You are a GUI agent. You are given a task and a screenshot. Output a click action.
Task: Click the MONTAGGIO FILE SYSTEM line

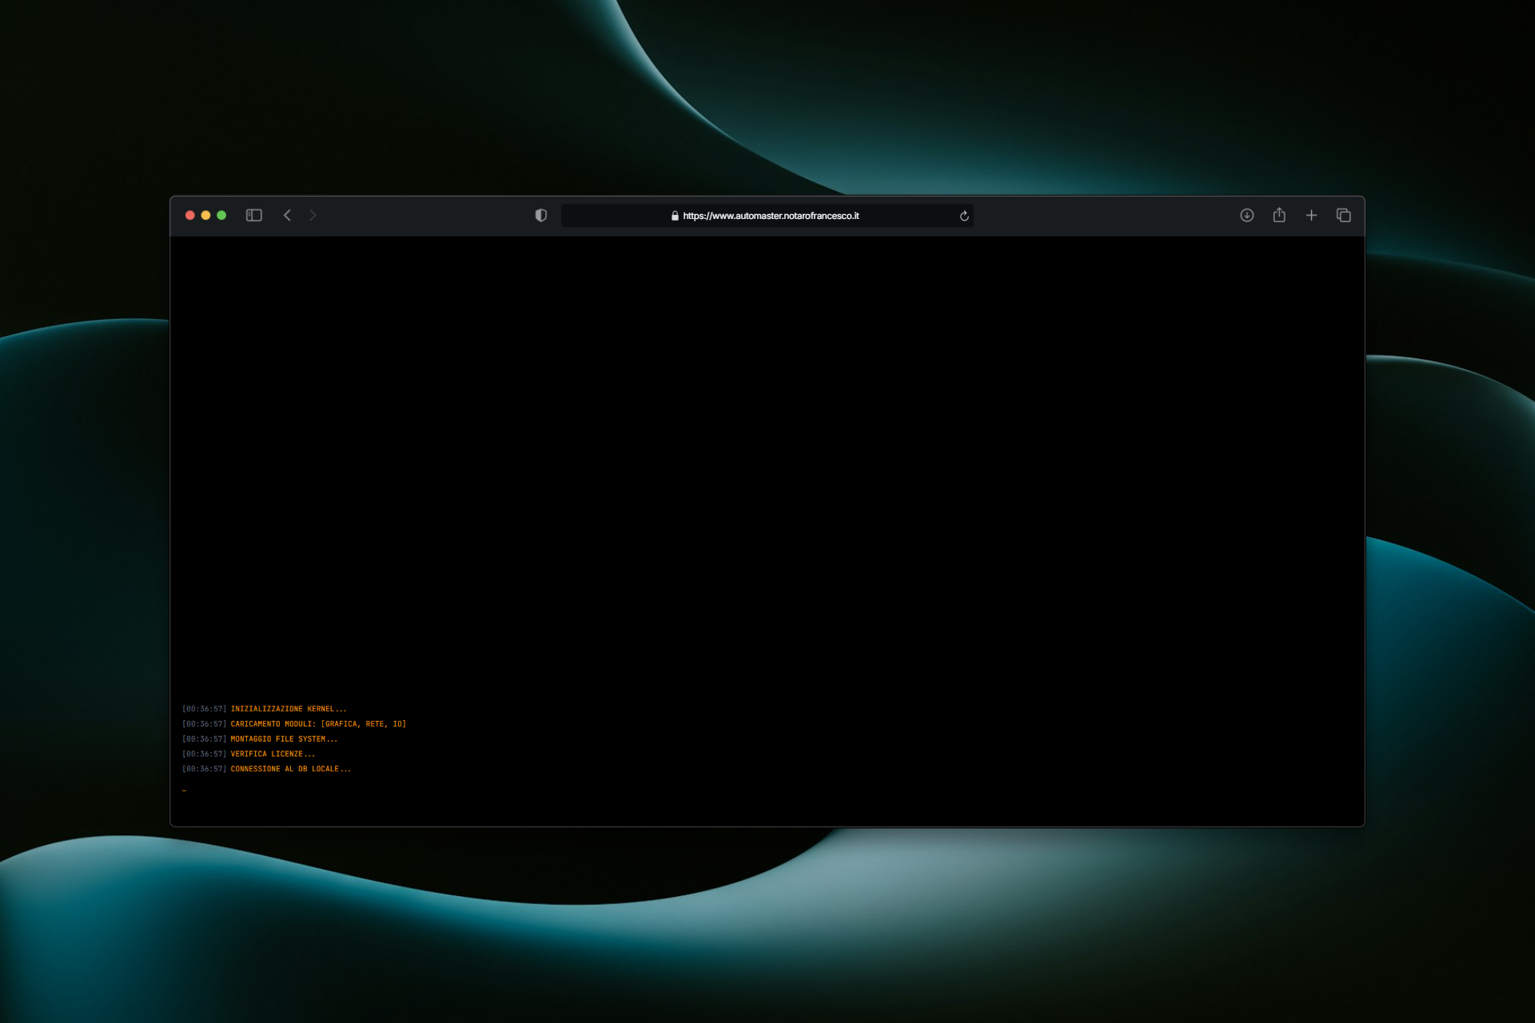284,739
